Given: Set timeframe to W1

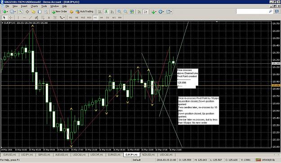Looking at the screenshot, I should point(114,18).
